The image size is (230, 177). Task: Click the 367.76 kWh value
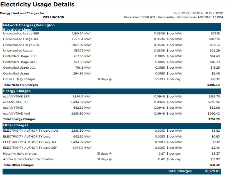point(83,50)
